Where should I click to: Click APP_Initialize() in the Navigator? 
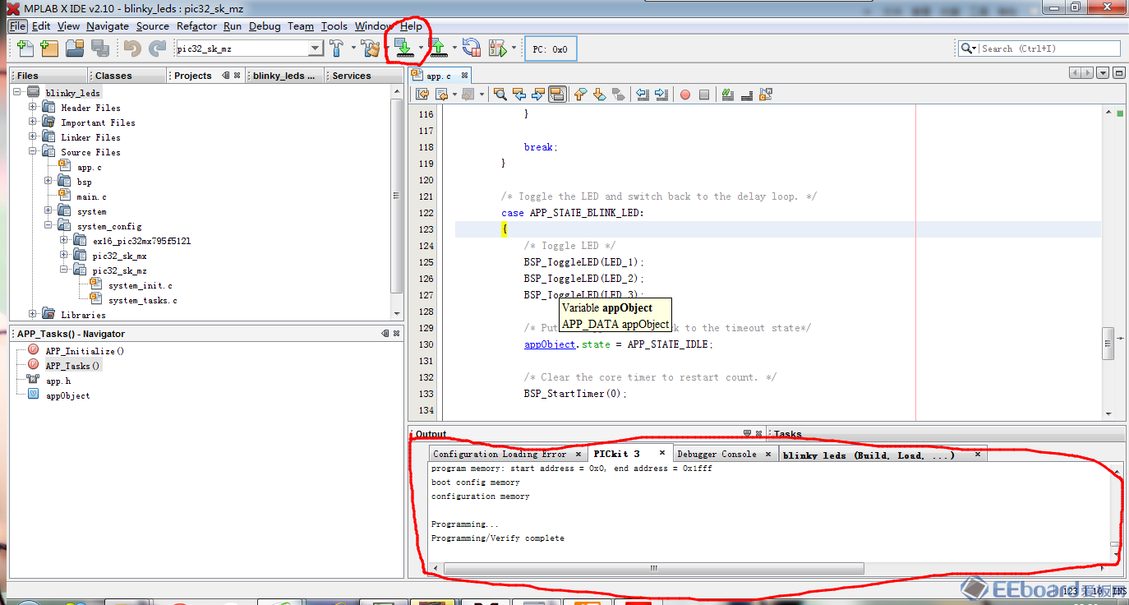tap(85, 351)
